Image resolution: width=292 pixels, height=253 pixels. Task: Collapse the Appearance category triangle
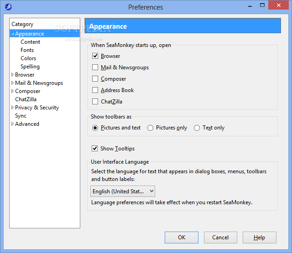point(13,34)
